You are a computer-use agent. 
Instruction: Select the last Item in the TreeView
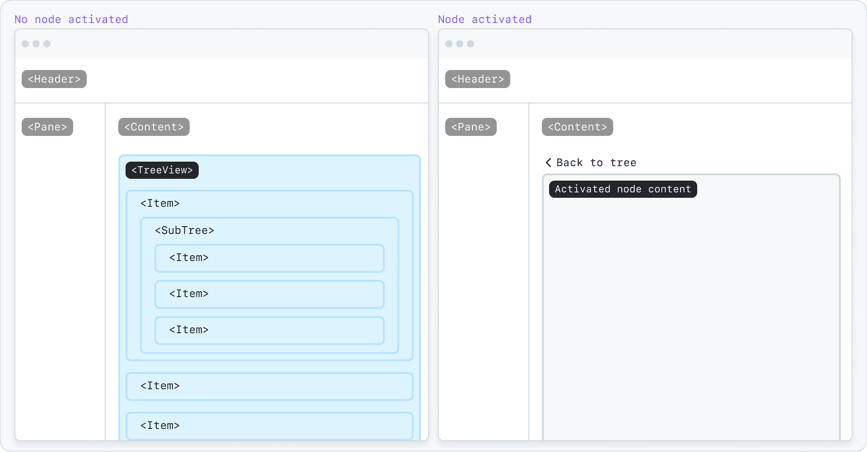(270, 426)
